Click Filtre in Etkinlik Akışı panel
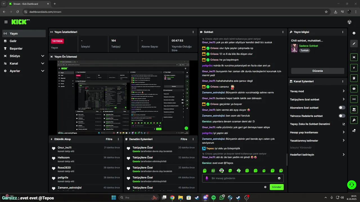The image size is (360, 202). coord(109,139)
